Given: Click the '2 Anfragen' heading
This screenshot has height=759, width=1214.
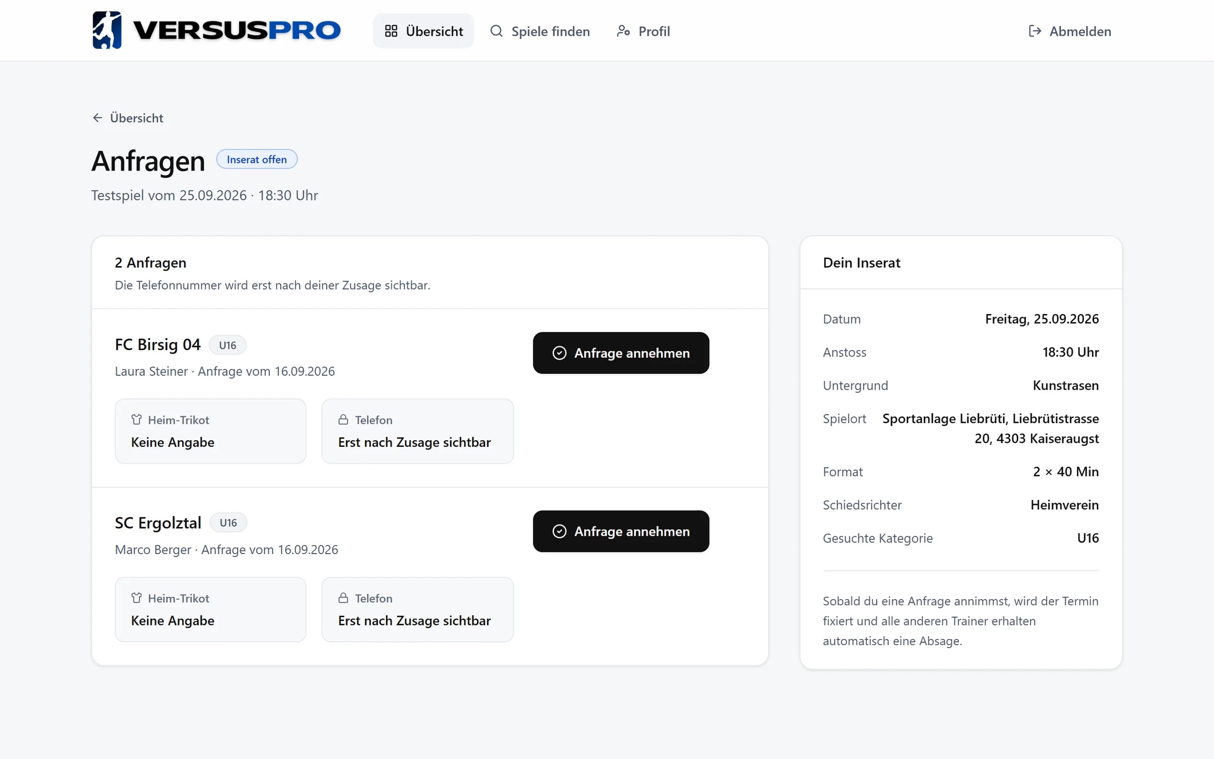Looking at the screenshot, I should pyautogui.click(x=150, y=263).
